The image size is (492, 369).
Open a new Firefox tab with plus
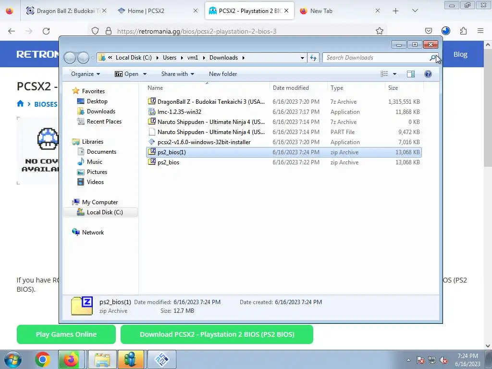click(x=396, y=11)
